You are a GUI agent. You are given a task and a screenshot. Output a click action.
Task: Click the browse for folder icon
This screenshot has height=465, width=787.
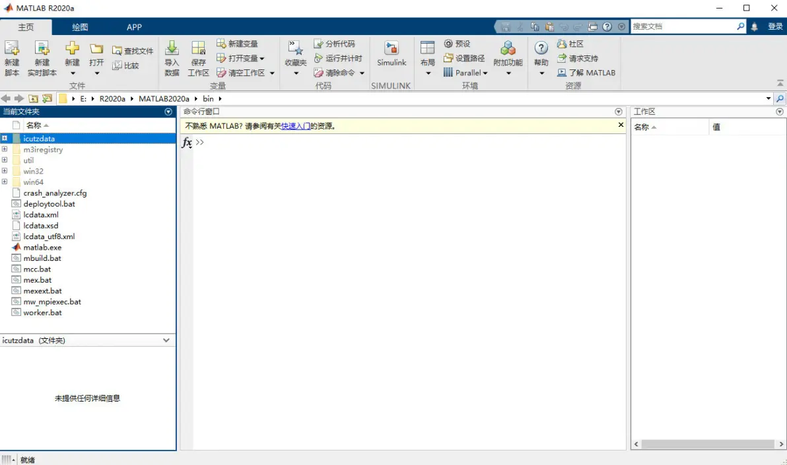47,98
